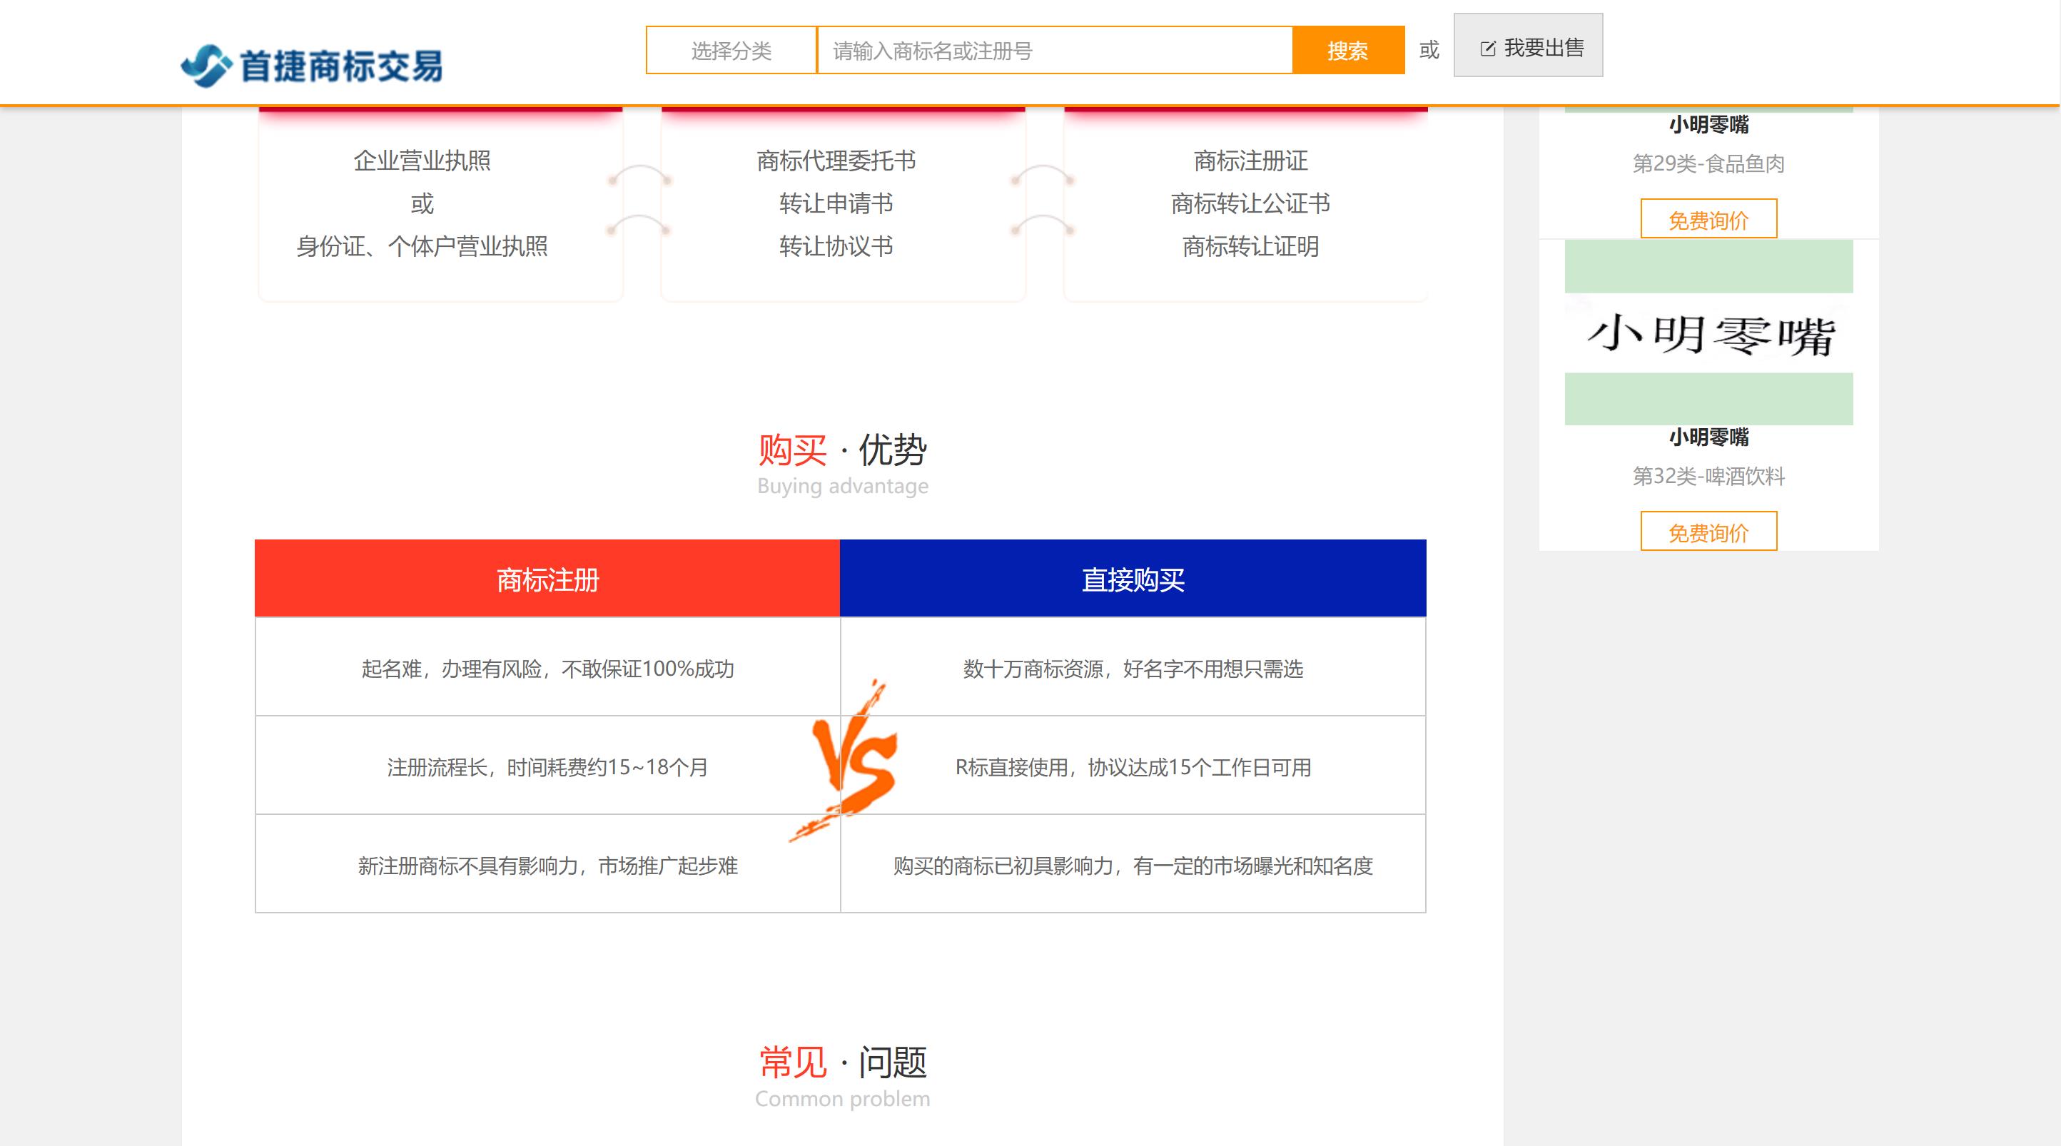Select the blue 直接购买 column header
This screenshot has height=1146, width=2061.
pos(1132,579)
